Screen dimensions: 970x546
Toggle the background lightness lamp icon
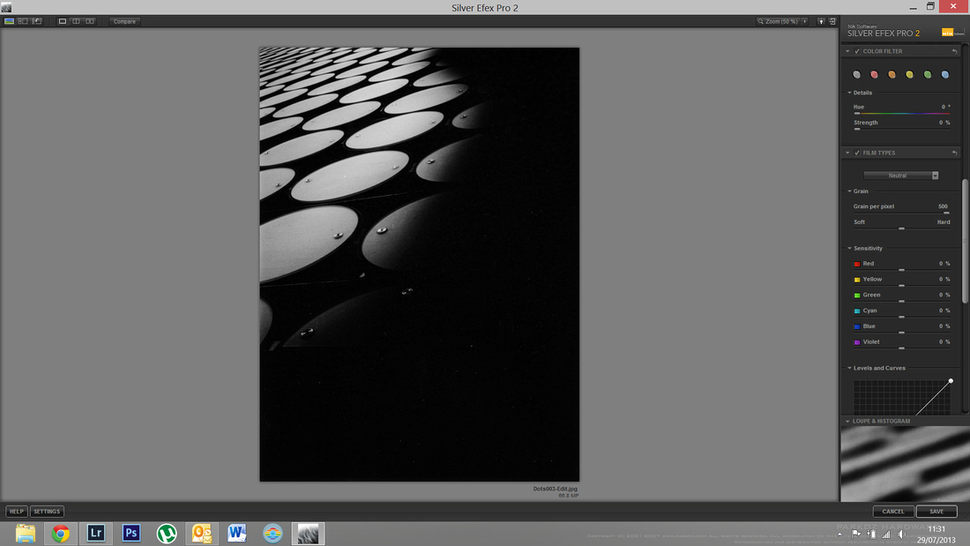point(821,21)
